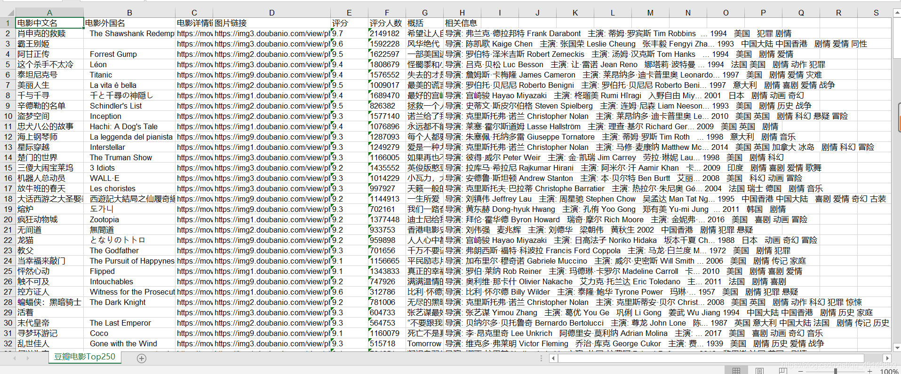Click the horizontal scrollbar thumb
Screen dimensions: 901x374
[711, 358]
